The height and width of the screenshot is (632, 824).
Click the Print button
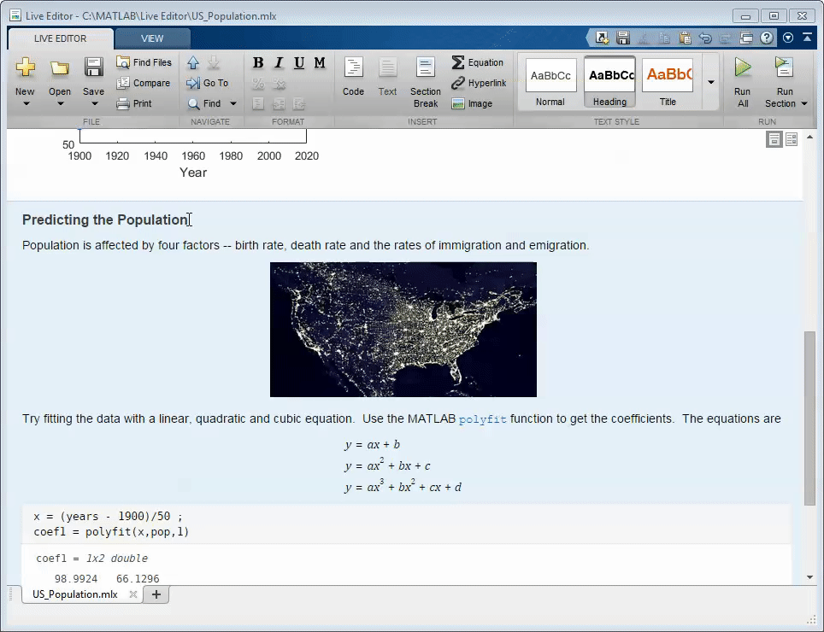(134, 103)
